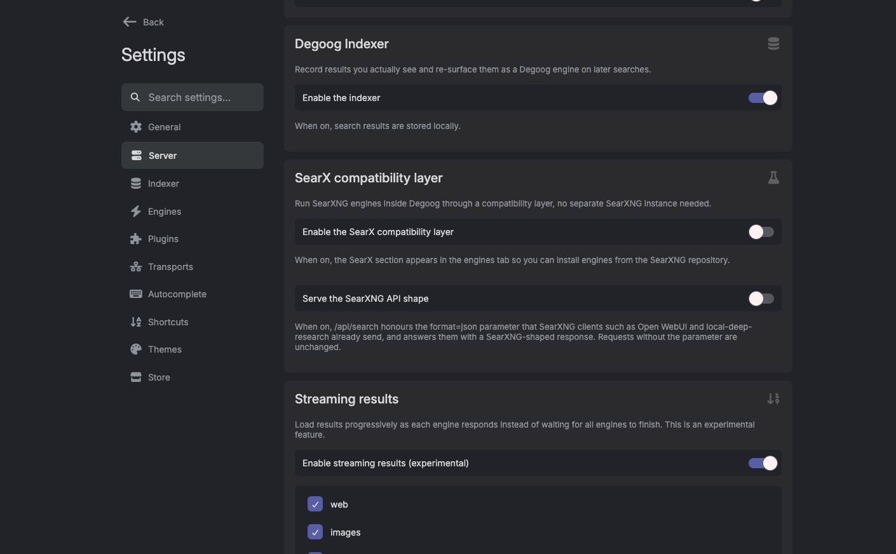Click the 'Enable the SearX compatibility layer' label

click(378, 232)
